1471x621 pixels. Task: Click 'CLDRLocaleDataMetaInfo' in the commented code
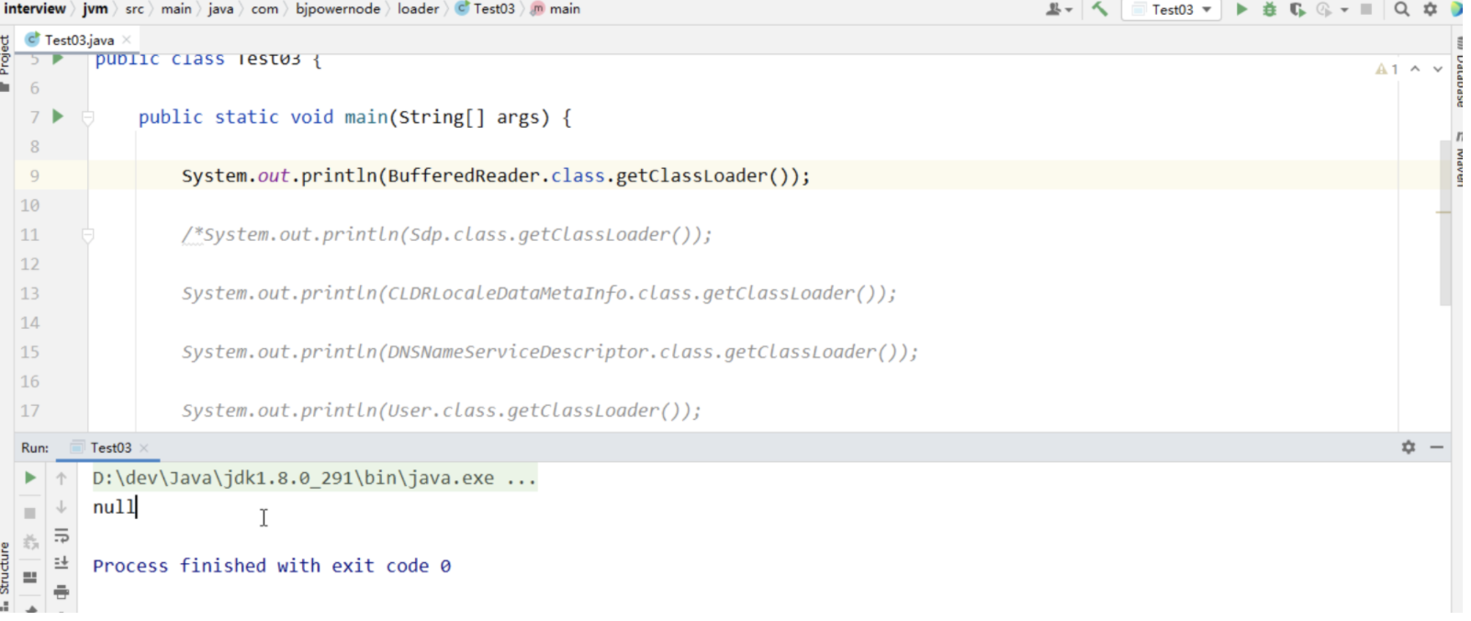508,293
